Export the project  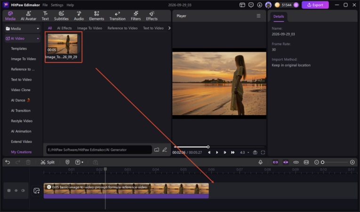coord(315,5)
